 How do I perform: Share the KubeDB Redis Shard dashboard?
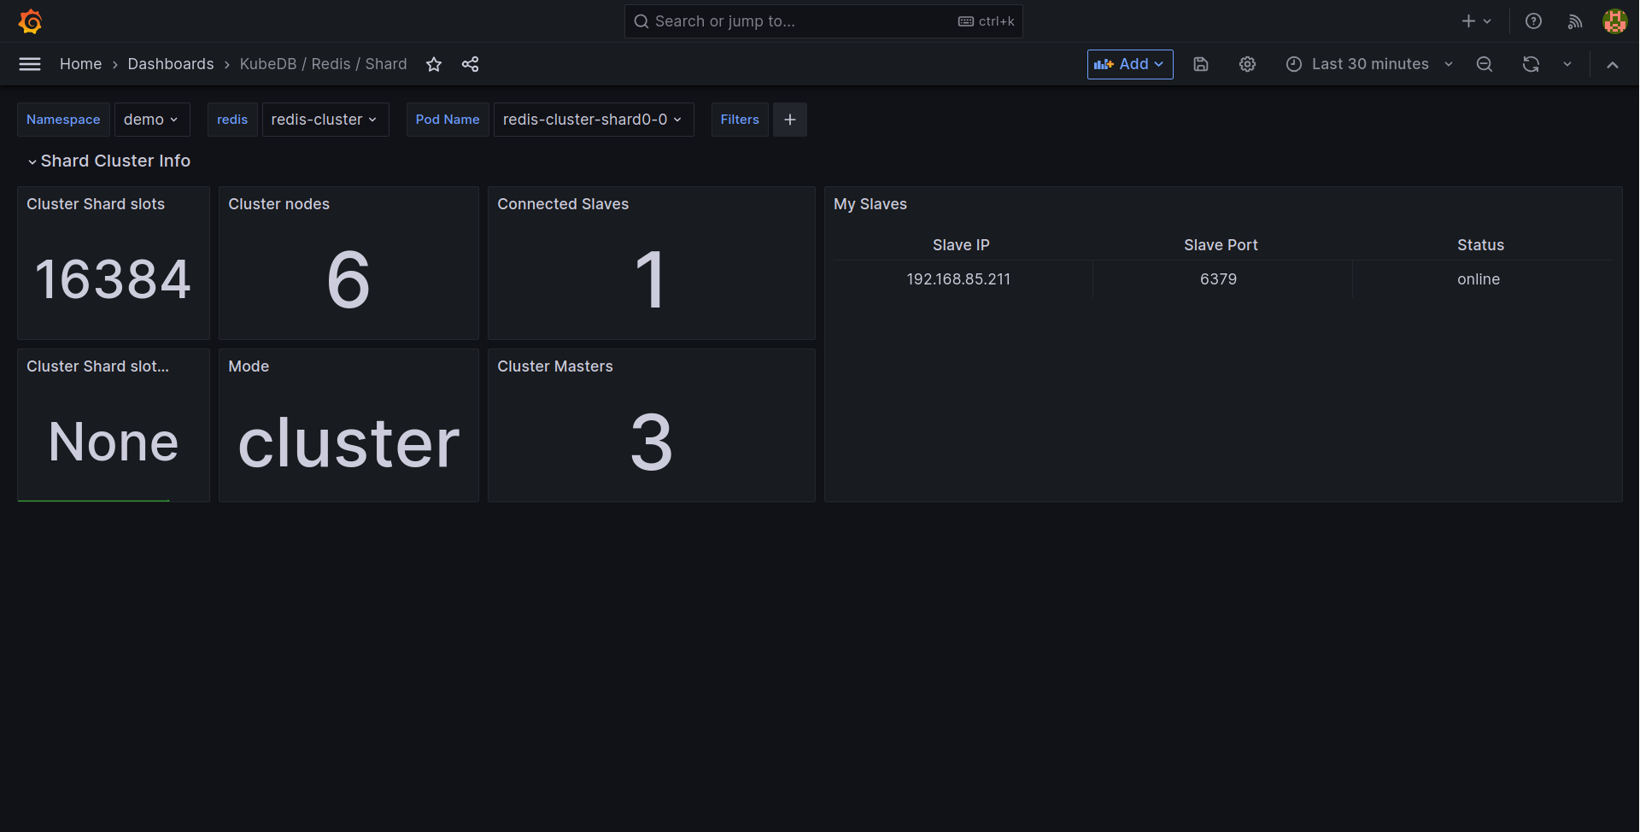[x=470, y=64]
